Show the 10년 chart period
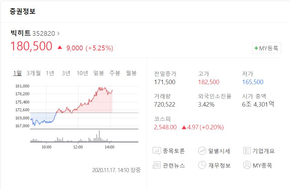Screen dimensions: 290x189 [x=82, y=73]
